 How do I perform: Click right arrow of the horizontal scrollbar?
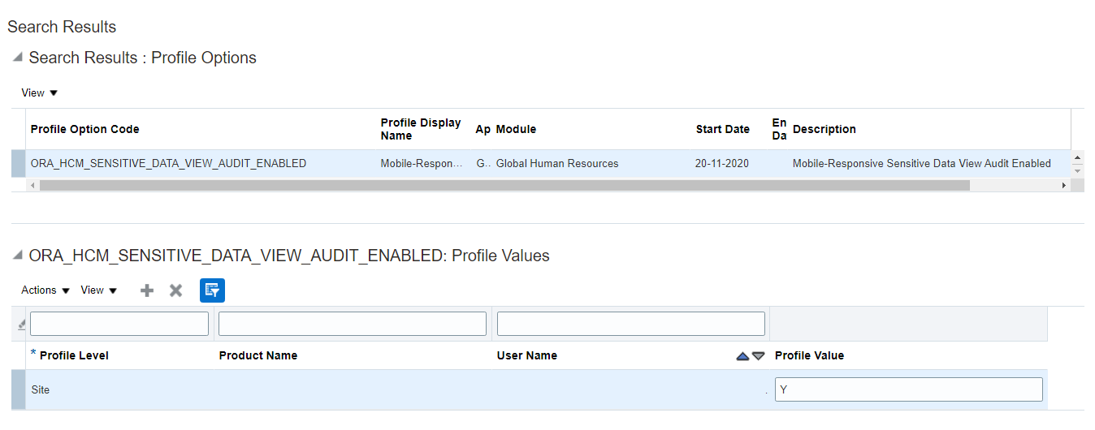(x=1063, y=186)
